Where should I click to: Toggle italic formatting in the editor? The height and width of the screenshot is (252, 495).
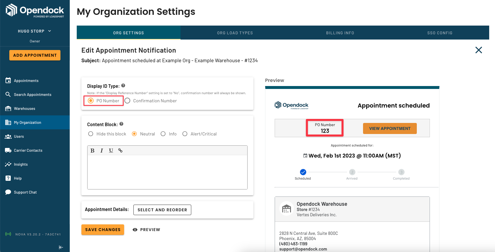(x=102, y=151)
